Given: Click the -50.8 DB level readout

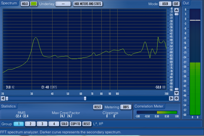Looking at the screenshot, I should [160, 87].
